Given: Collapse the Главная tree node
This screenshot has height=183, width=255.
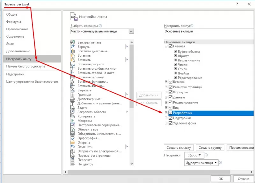Looking at the screenshot, I should tap(166, 46).
